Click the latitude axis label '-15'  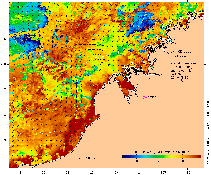[3, 39]
